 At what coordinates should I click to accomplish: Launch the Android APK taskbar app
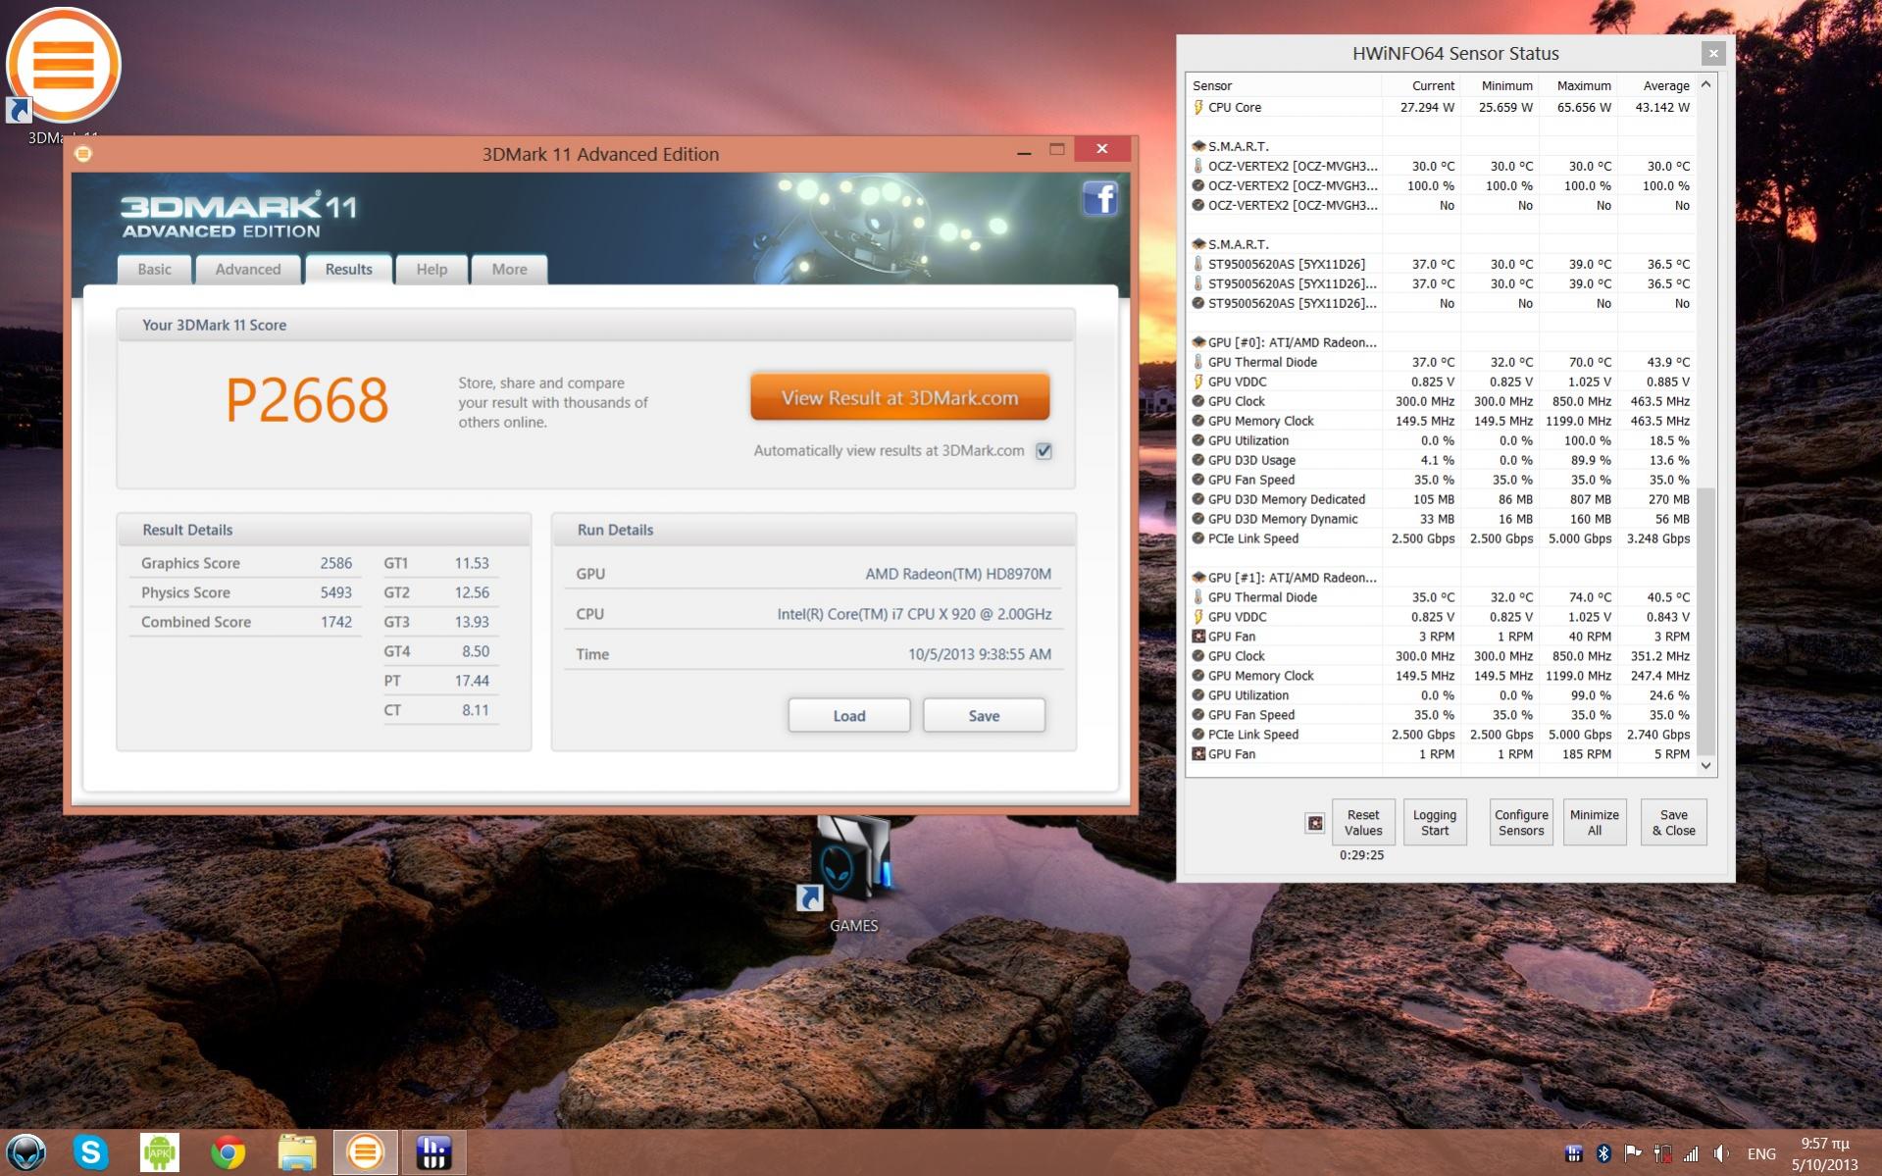click(x=160, y=1151)
